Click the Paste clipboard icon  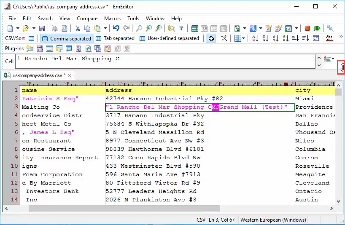click(97, 28)
